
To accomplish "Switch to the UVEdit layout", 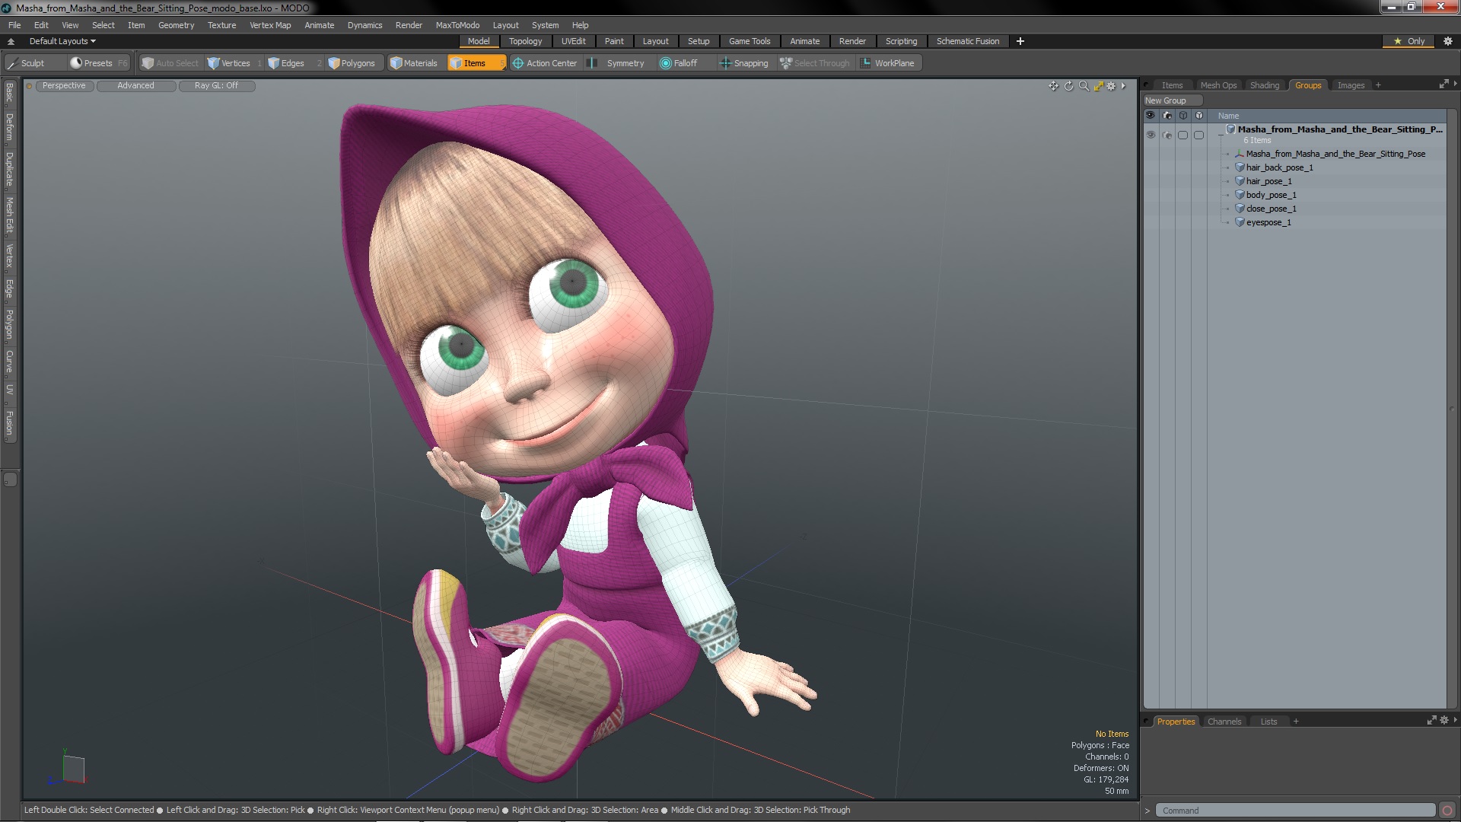I will (x=573, y=41).
